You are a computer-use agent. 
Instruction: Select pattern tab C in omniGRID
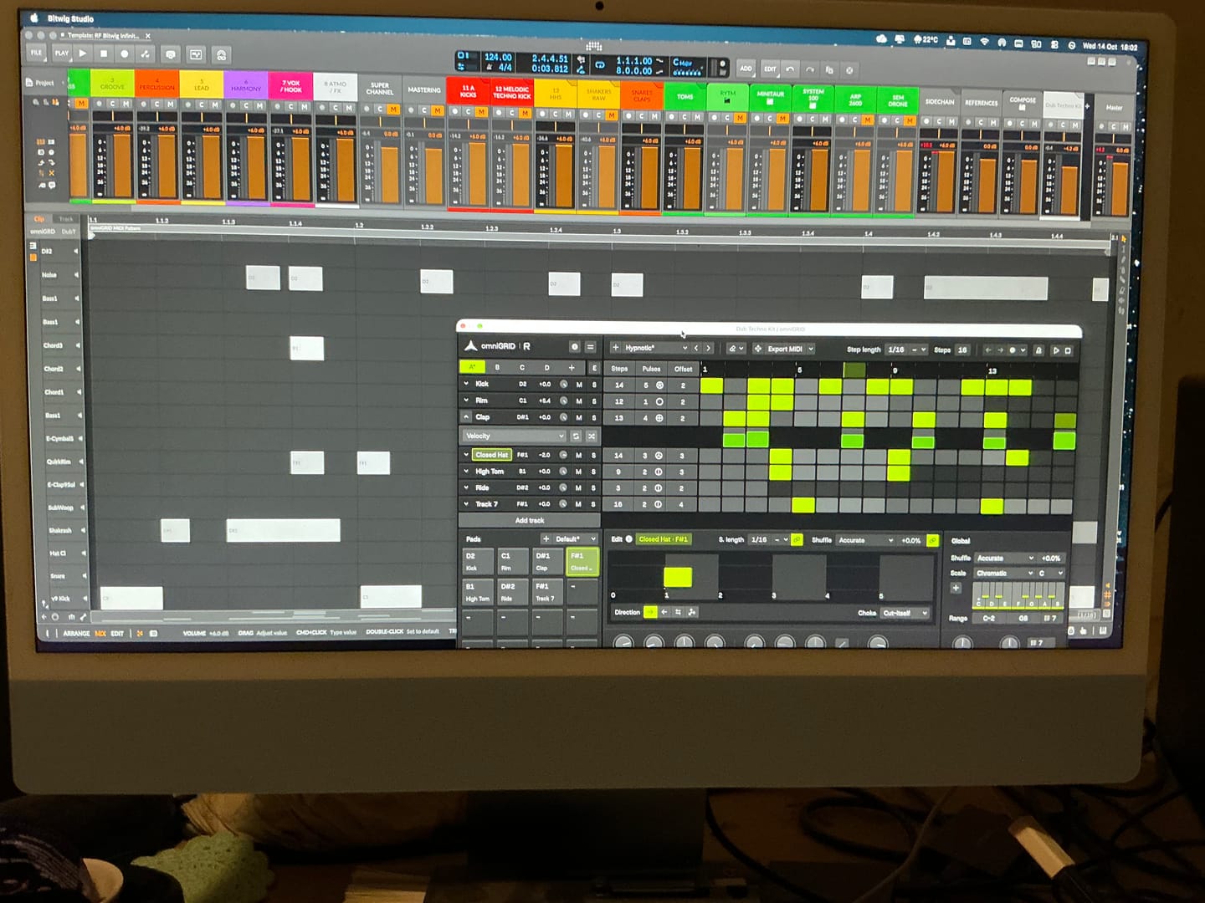tap(522, 368)
